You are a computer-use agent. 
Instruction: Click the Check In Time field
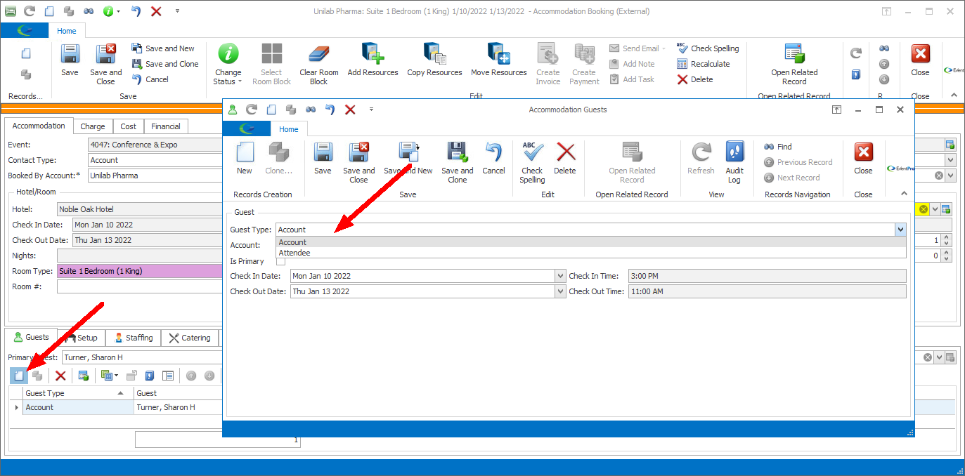tap(767, 276)
